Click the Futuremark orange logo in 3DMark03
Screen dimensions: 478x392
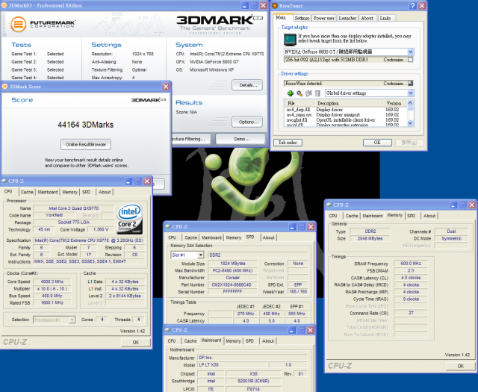tap(18, 25)
